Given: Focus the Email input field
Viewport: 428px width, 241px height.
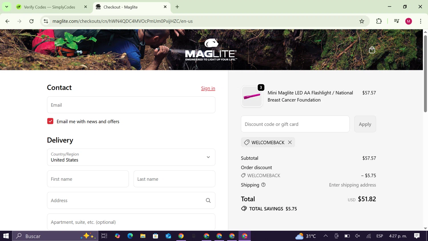Looking at the screenshot, I should tap(131, 105).
